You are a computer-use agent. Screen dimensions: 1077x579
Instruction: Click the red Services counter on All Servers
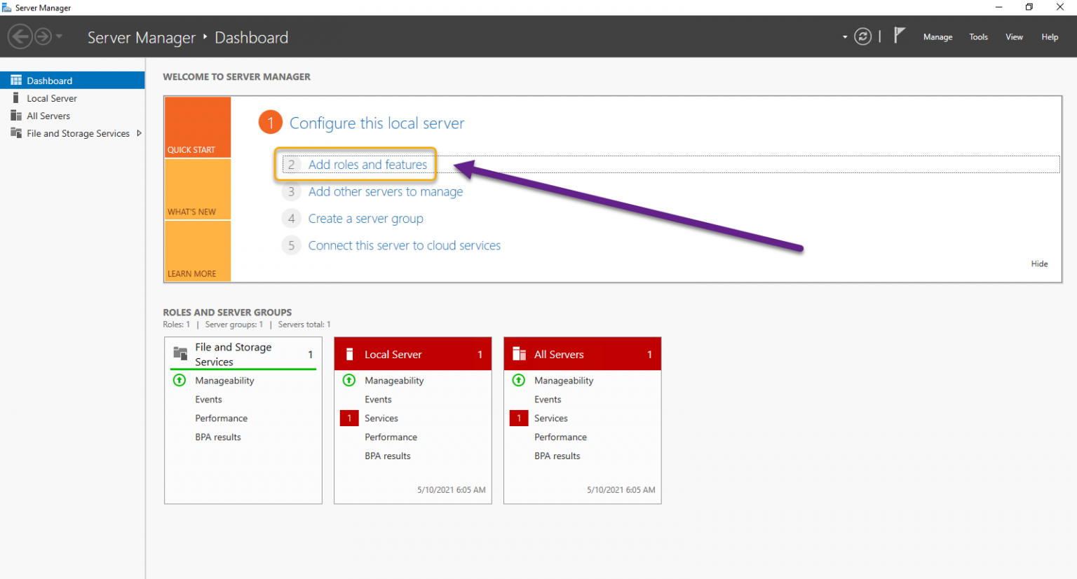click(519, 418)
